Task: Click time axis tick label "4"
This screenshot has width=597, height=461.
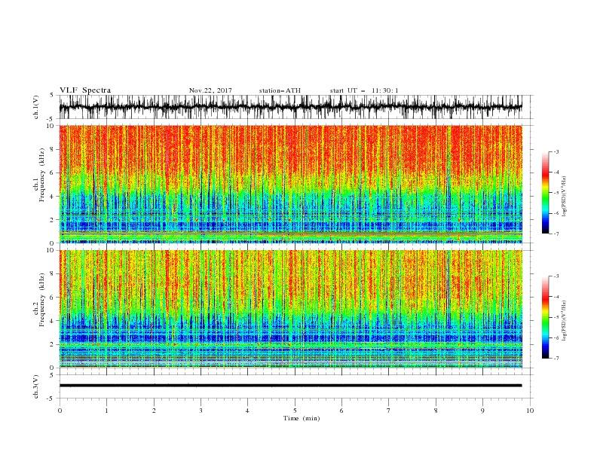Action: [x=247, y=411]
